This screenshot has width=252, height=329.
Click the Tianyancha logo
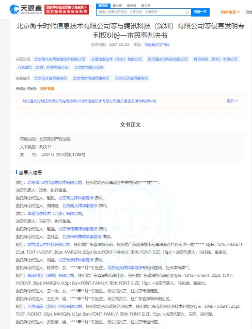(x=26, y=9)
